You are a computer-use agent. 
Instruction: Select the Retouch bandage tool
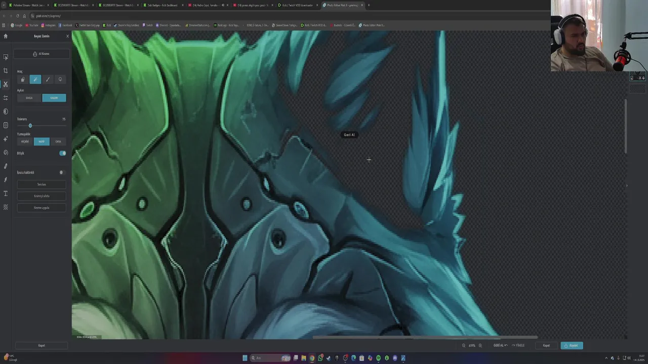[6, 166]
